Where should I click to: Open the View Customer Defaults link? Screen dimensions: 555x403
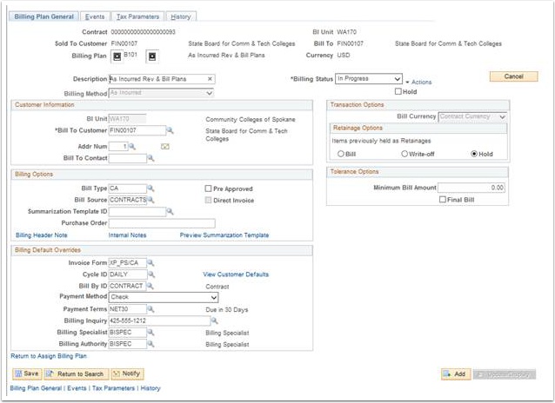click(236, 274)
